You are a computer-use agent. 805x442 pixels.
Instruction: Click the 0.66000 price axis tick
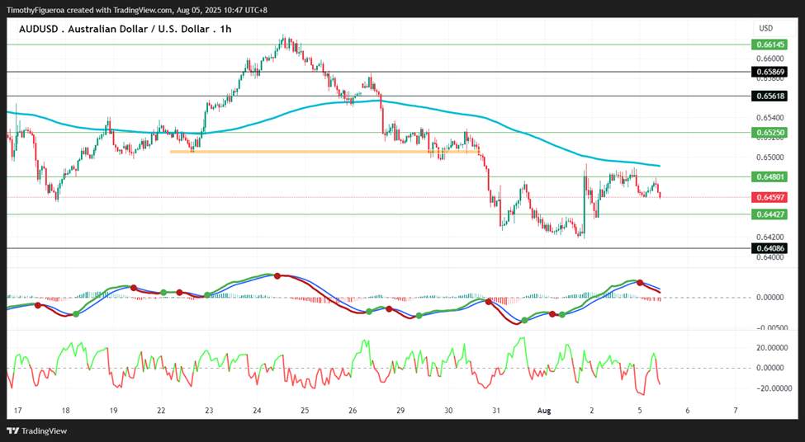pyautogui.click(x=770, y=59)
